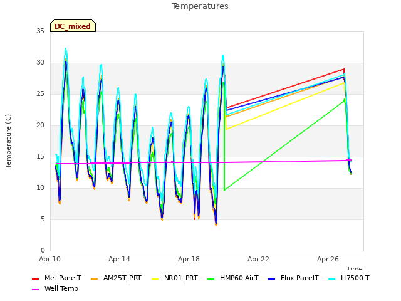Click the DC_mixed annotation label

coord(73,26)
